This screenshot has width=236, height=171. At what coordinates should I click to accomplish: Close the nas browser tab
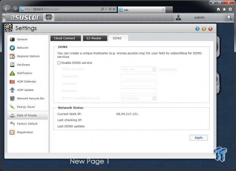click(x=163, y=10)
